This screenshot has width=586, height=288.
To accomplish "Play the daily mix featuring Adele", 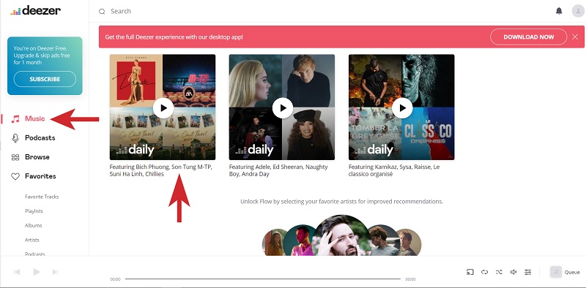I will point(283,108).
